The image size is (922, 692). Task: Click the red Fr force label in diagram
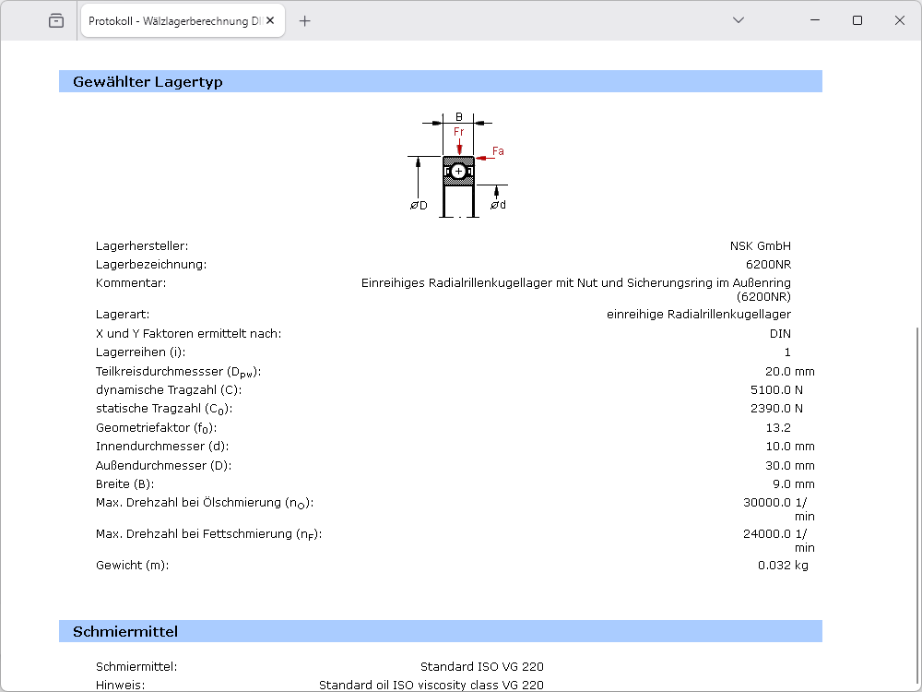pos(459,132)
